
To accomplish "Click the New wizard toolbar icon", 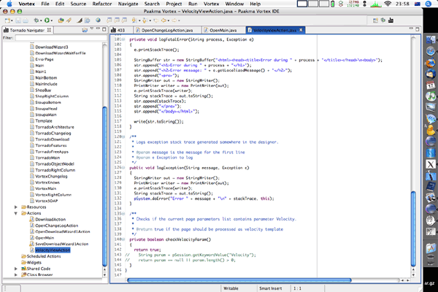I will pos(7,20).
